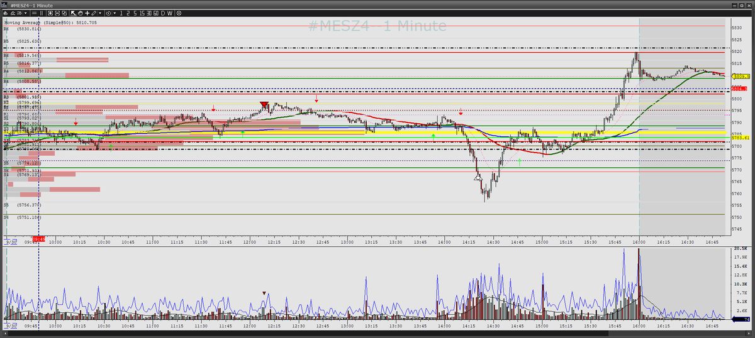
Task: Switch to Daily timeframe D
Action: pyautogui.click(x=163, y=13)
